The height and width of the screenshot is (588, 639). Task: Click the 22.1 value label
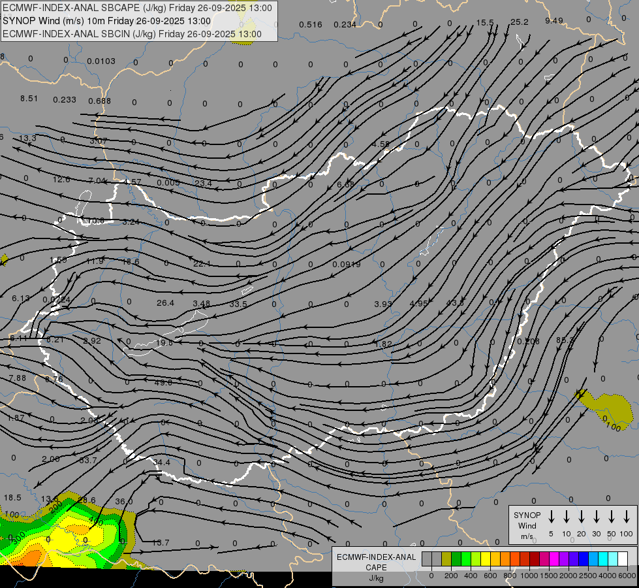(202, 263)
